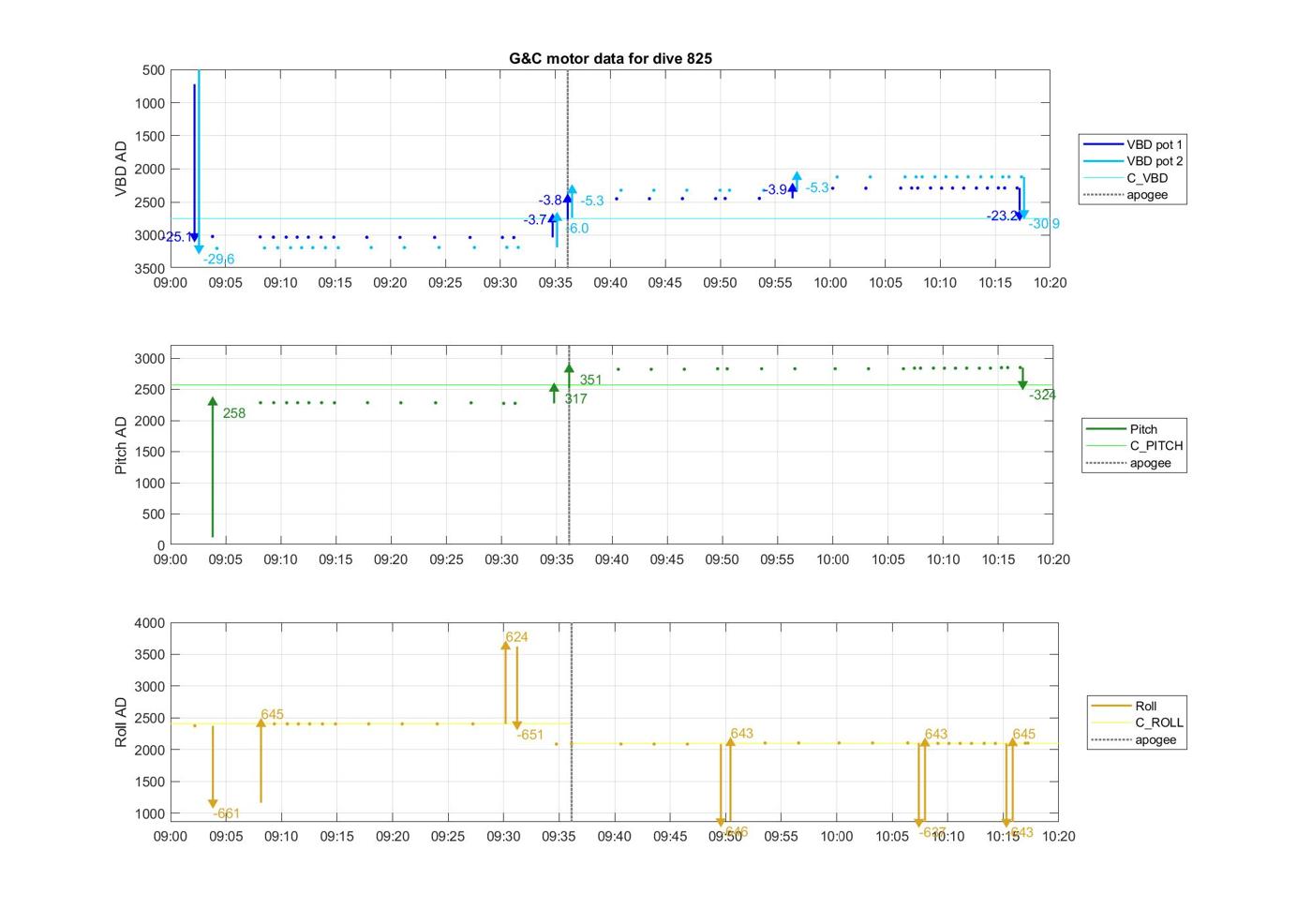1312x924 pixels.
Task: Click the roll '645' label near 09:08
Action: [x=272, y=715]
